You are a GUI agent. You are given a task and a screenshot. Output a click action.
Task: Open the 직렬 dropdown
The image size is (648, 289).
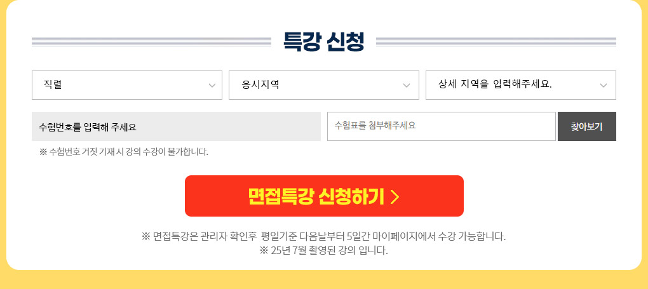click(127, 85)
